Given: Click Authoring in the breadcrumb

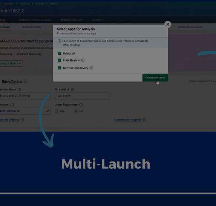Looking at the screenshot, I should [x=25, y=4].
